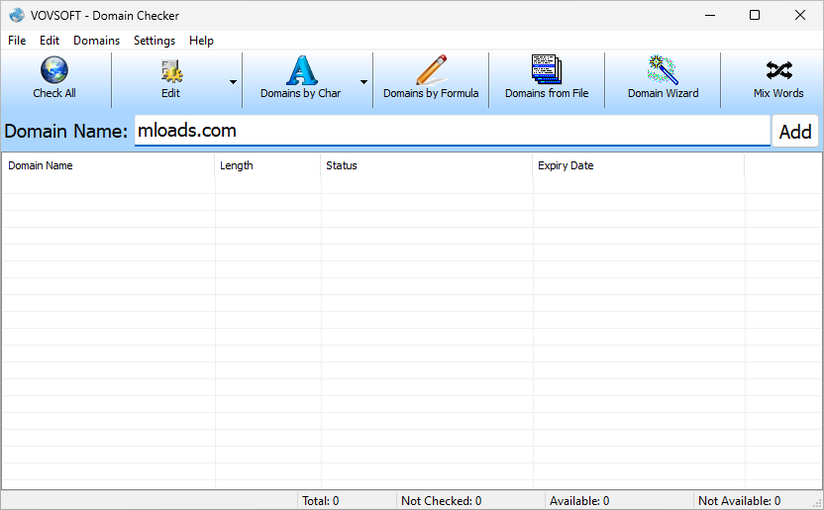Open the Help menu
The image size is (824, 510).
pos(201,41)
